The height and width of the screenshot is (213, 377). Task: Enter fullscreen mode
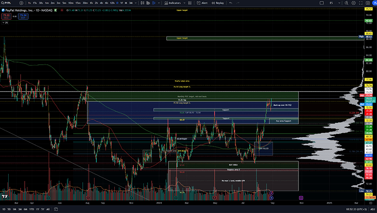361,3
